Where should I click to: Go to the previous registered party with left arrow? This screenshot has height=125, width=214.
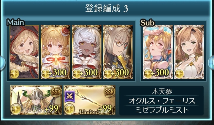click(x=2, y=62)
